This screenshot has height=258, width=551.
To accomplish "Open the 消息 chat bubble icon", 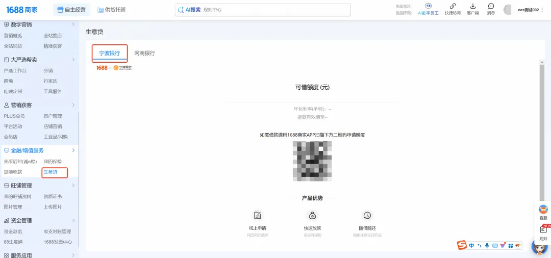I will (x=491, y=6).
